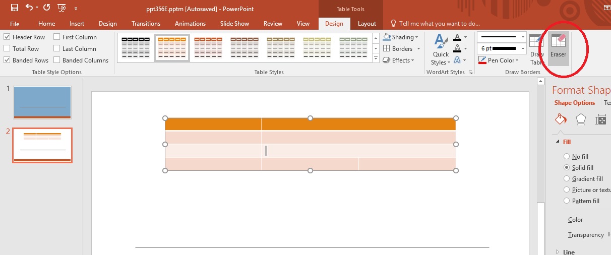Open the Table Tools Layout tab
Screen dimensions: 611x255
[367, 24]
